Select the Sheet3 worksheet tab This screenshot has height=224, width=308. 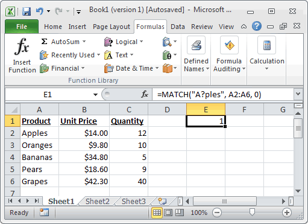[x=134, y=201]
